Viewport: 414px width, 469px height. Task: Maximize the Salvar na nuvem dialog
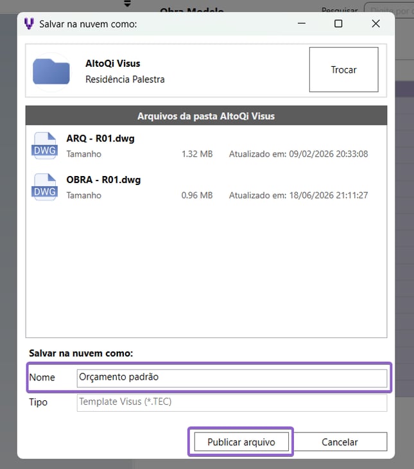click(x=338, y=23)
